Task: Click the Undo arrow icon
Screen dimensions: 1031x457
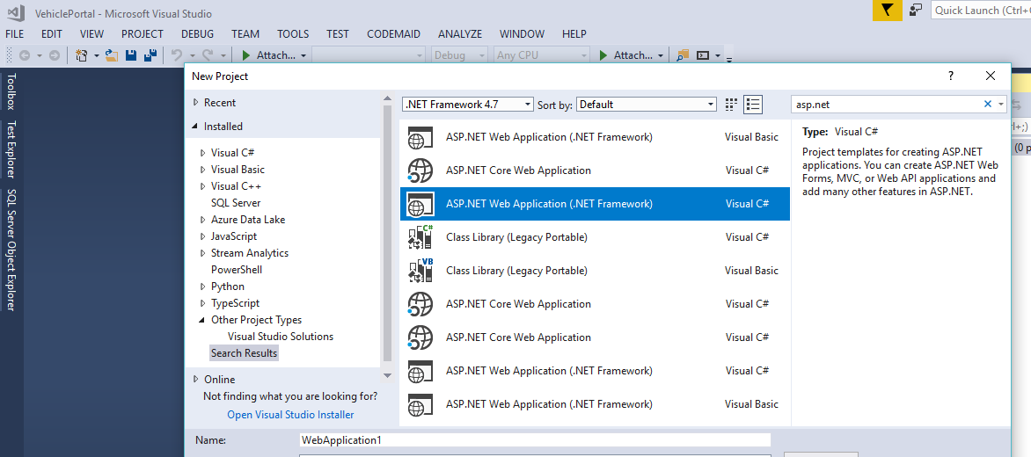Action: pos(176,55)
